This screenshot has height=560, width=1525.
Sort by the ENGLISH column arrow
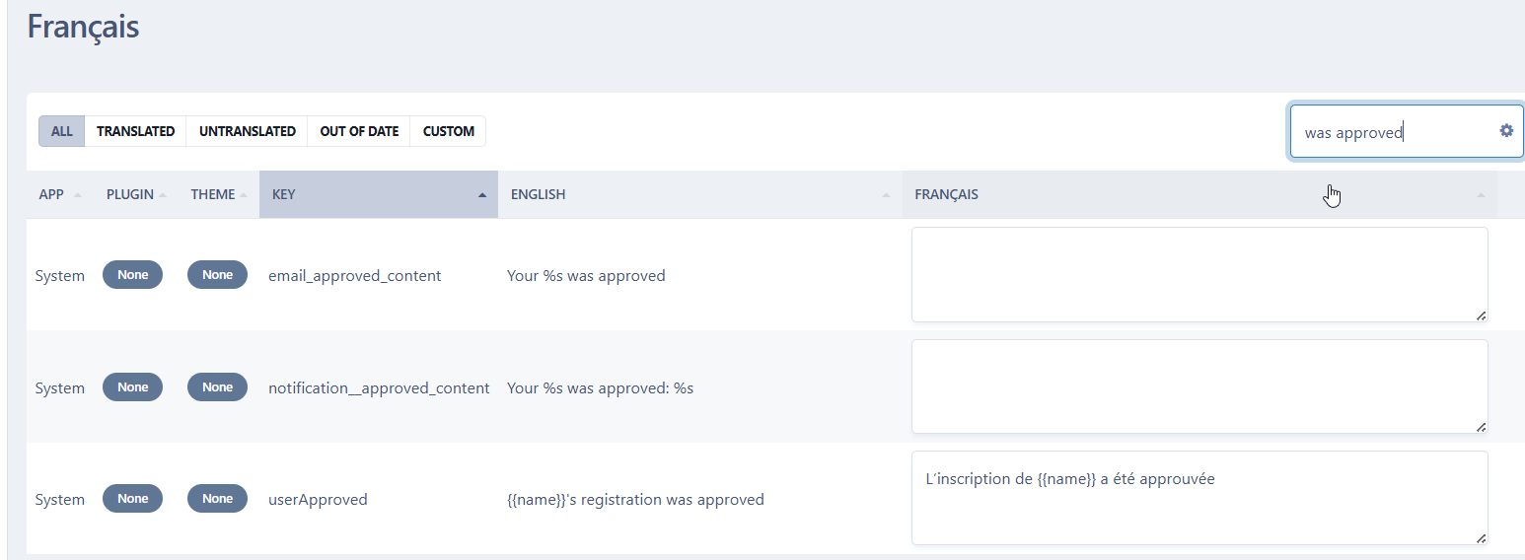click(886, 195)
